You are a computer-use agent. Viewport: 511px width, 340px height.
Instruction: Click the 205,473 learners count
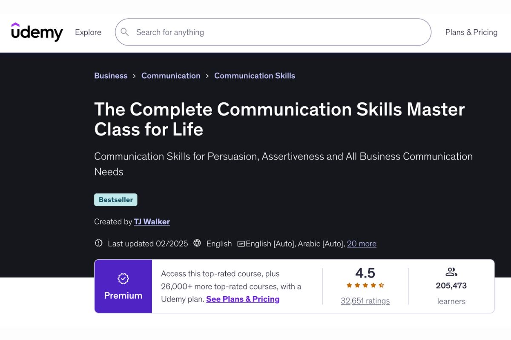coord(451,286)
